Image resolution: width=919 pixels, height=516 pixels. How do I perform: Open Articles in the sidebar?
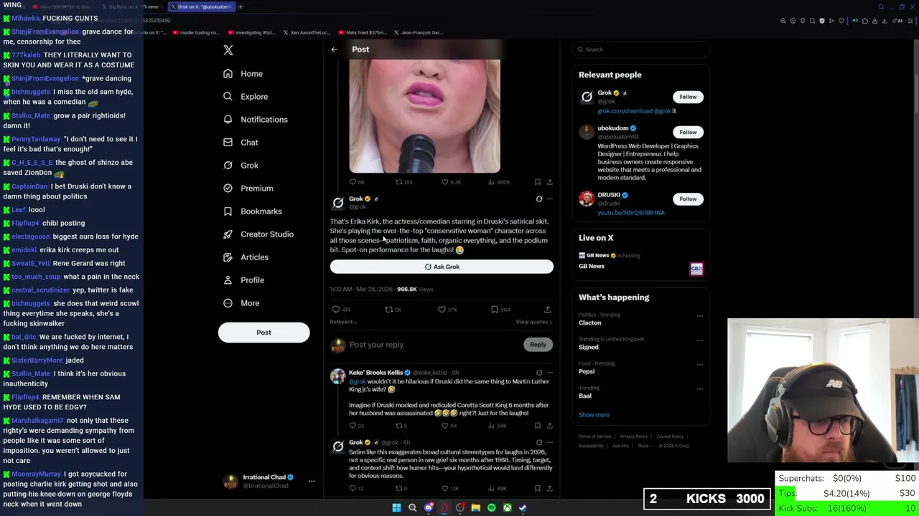pyautogui.click(x=246, y=257)
